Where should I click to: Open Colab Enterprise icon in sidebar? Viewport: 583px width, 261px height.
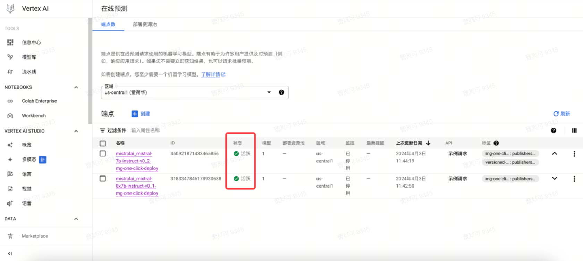10,101
